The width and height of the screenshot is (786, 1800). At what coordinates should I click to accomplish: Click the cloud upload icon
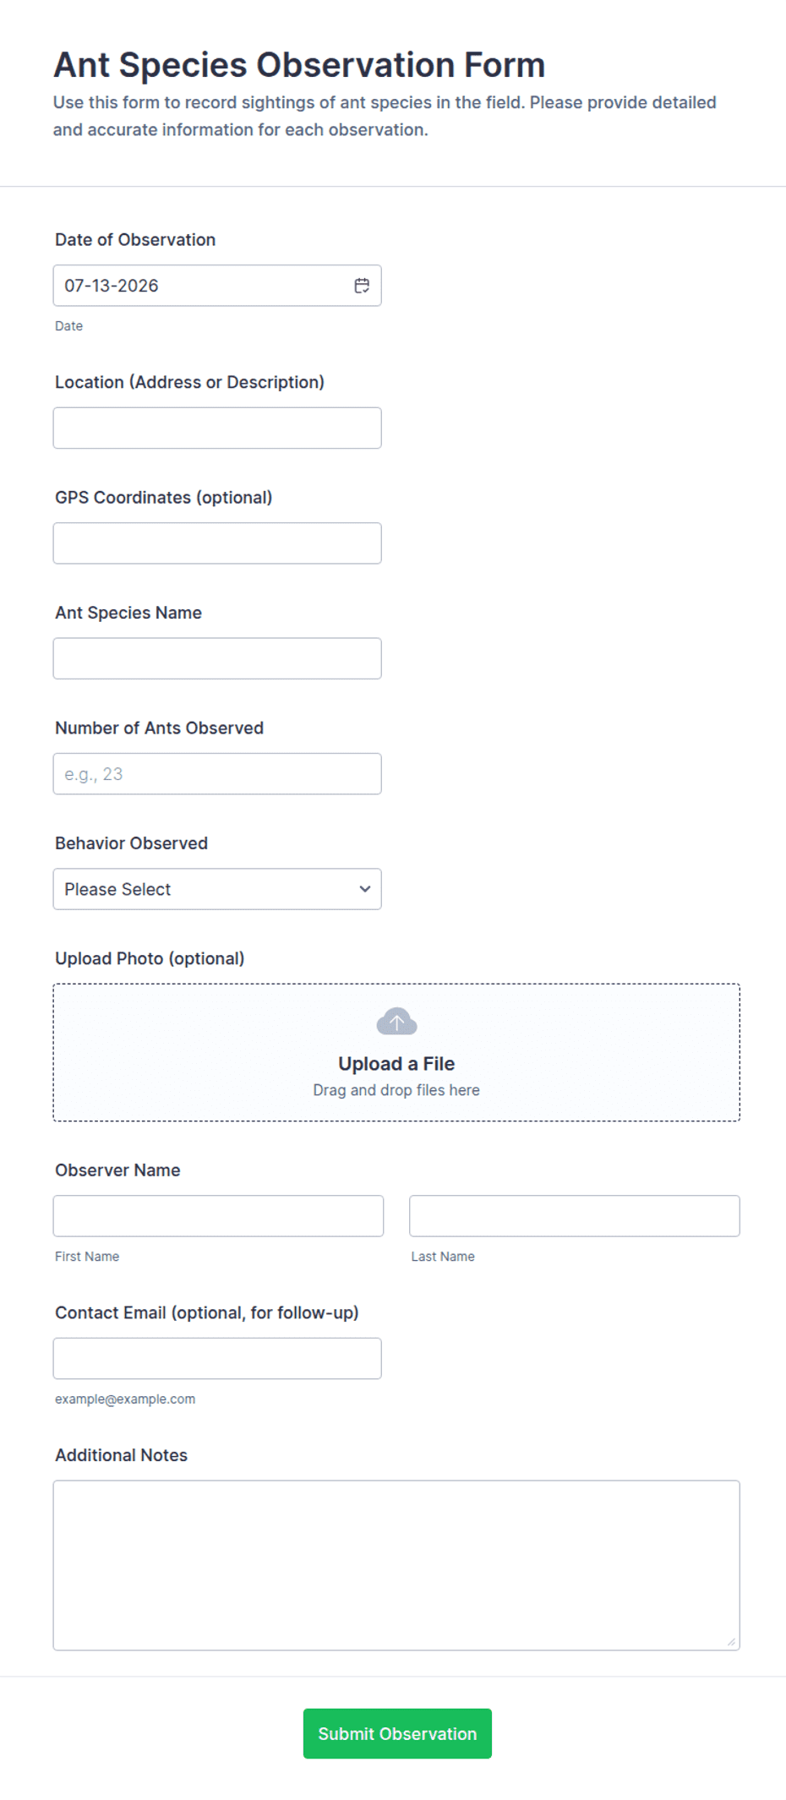pos(396,1022)
